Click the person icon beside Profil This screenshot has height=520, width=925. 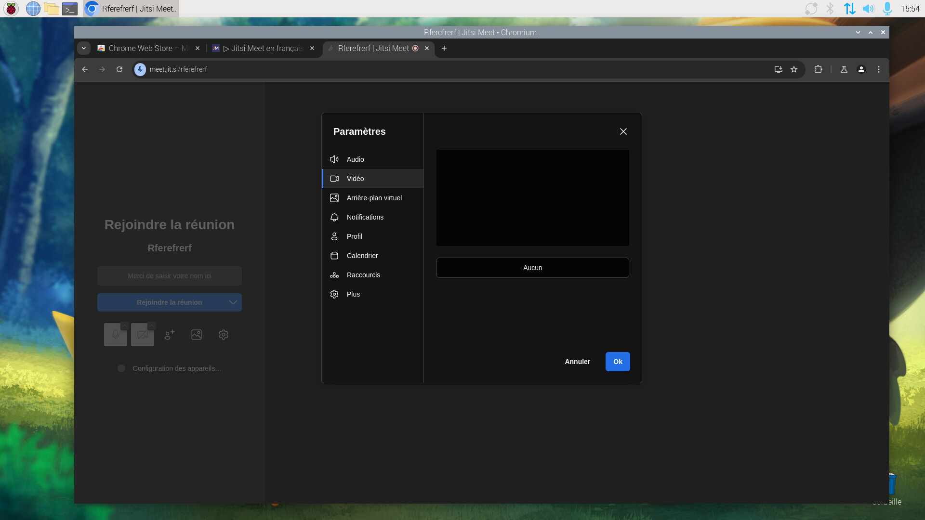coord(334,236)
